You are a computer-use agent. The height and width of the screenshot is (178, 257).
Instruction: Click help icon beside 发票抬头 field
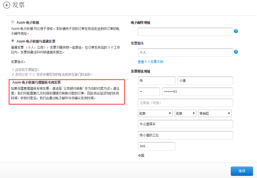(x=236, y=51)
